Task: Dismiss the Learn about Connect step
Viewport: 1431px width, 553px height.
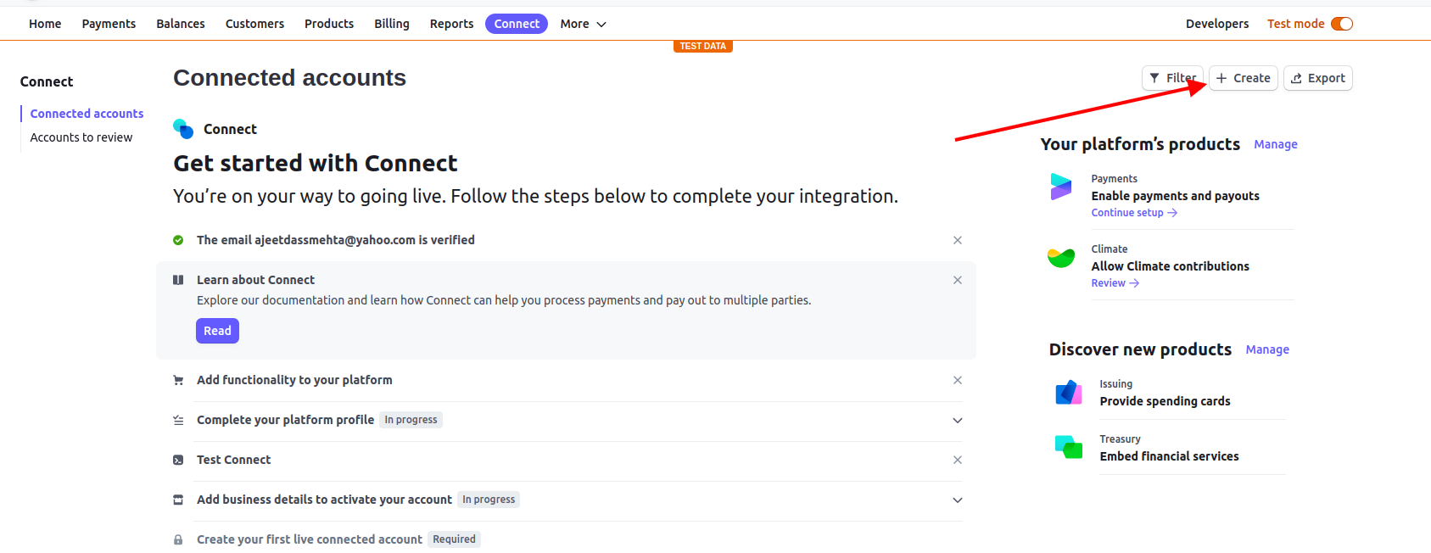Action: 958,281
